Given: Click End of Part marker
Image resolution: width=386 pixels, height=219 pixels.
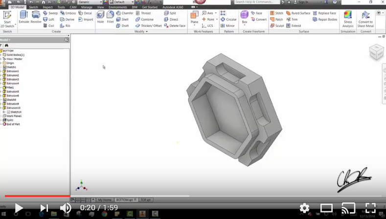Looking at the screenshot, I should tap(11, 124).
